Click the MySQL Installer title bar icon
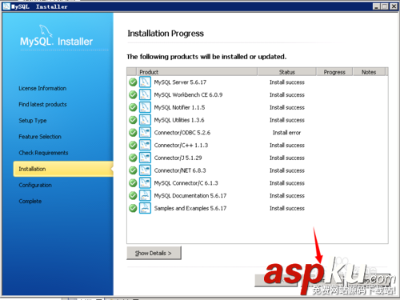The image size is (400, 300). [x=6, y=6]
